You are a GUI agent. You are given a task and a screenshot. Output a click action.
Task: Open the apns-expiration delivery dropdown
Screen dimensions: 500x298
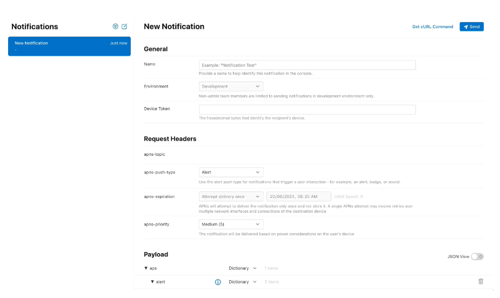click(x=231, y=197)
